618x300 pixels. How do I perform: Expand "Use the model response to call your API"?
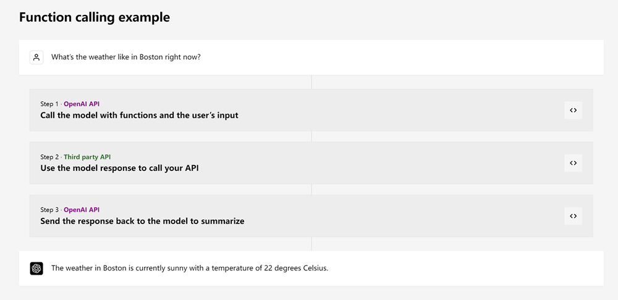click(x=119, y=168)
